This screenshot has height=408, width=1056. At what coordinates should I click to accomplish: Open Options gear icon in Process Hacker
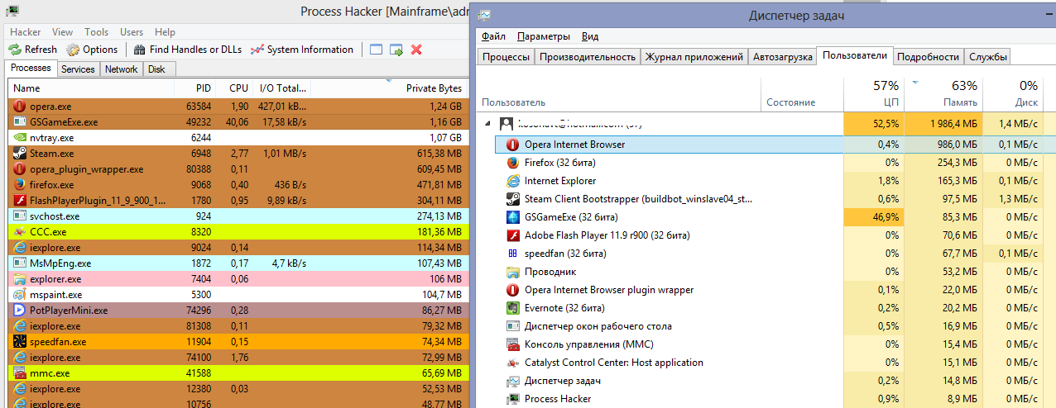click(72, 50)
